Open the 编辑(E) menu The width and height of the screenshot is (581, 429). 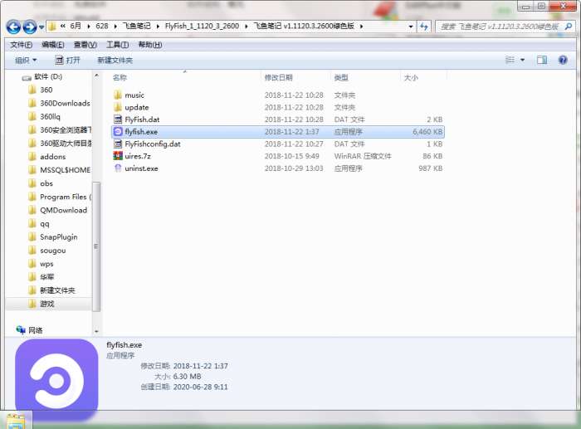(52, 45)
